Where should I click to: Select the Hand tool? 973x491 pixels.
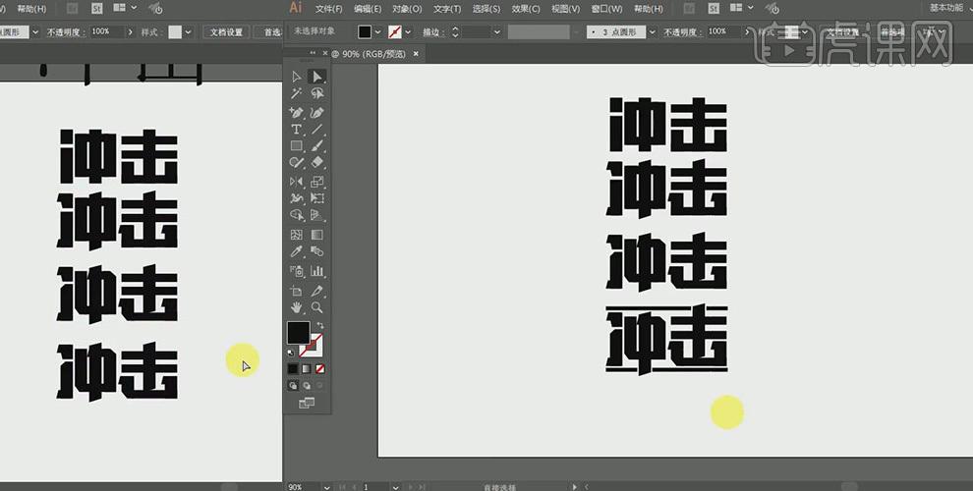(x=297, y=307)
